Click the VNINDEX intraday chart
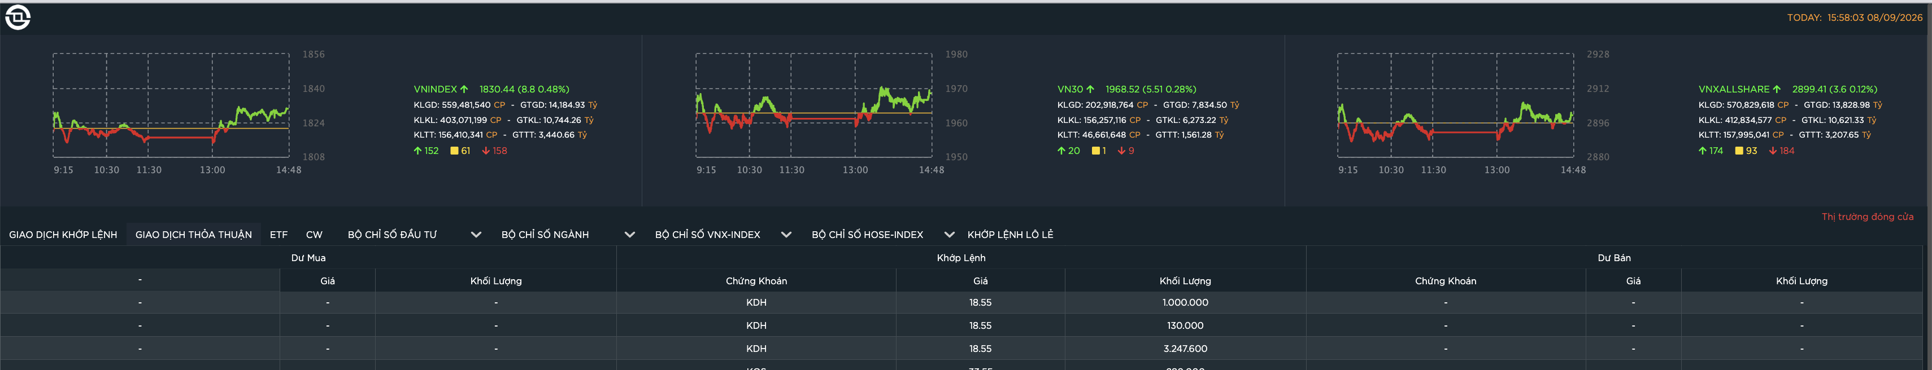 point(171,105)
